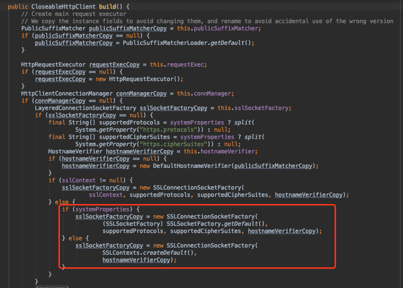Image resolution: width=403 pixels, height=288 pixels.
Task: Select the LayeredConnectionSocketFactory type name
Action: [x=86, y=108]
